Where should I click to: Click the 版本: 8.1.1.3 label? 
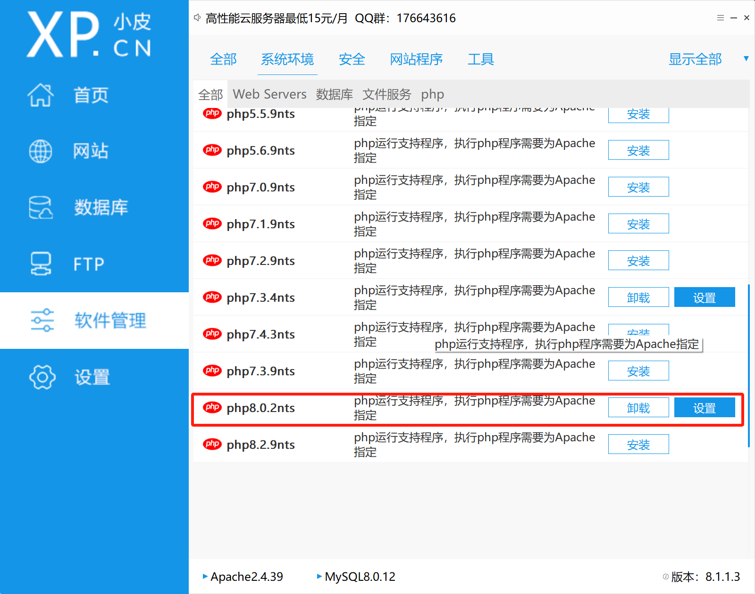(705, 577)
